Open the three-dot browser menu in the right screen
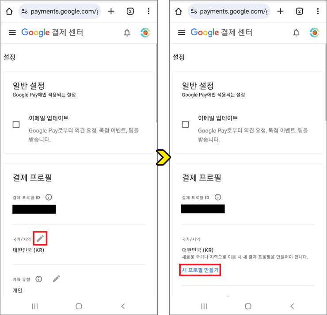This screenshot has height=315, width=327. click(x=318, y=11)
